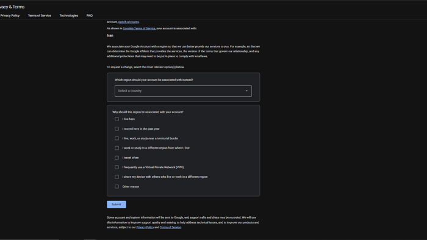427x240 pixels.
Task: Follow the 'switch accounts' link
Action: pos(129,22)
